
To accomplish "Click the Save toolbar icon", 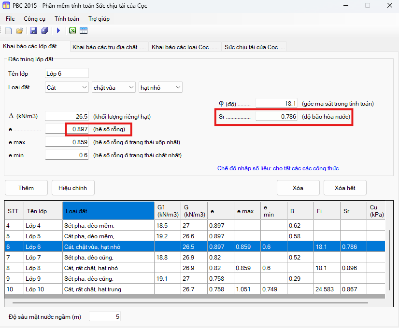I will tap(33, 31).
